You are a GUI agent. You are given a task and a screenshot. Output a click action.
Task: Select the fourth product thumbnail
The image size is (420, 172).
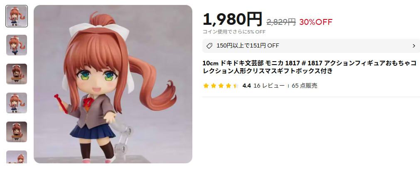click(17, 103)
